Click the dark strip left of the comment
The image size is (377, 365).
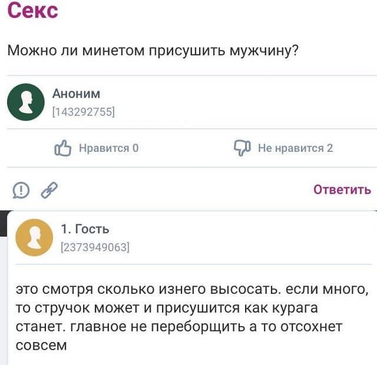[3, 224]
